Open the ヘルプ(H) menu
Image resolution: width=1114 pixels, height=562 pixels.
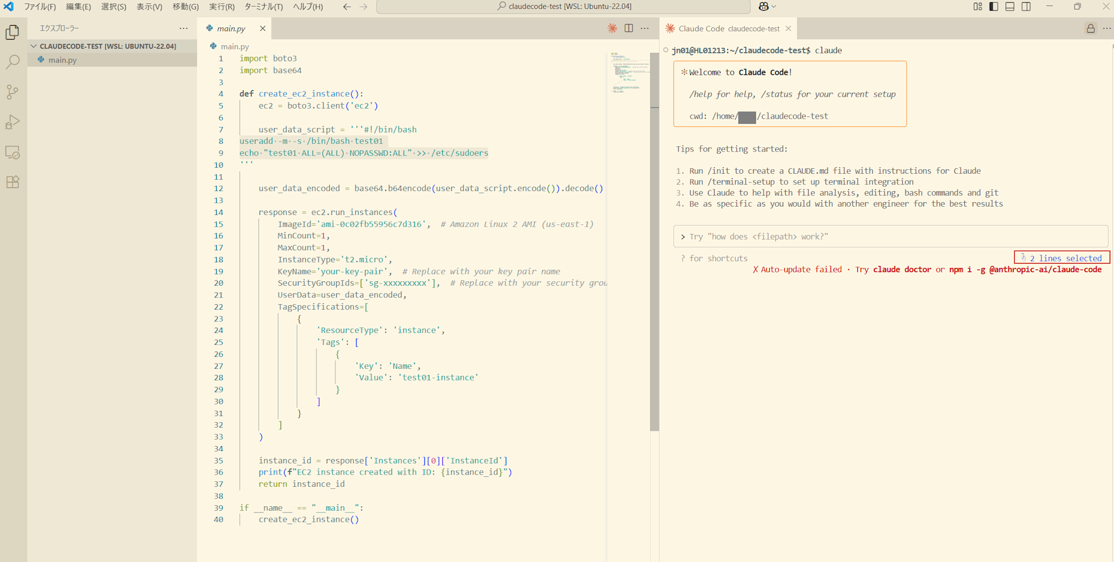pyautogui.click(x=308, y=7)
